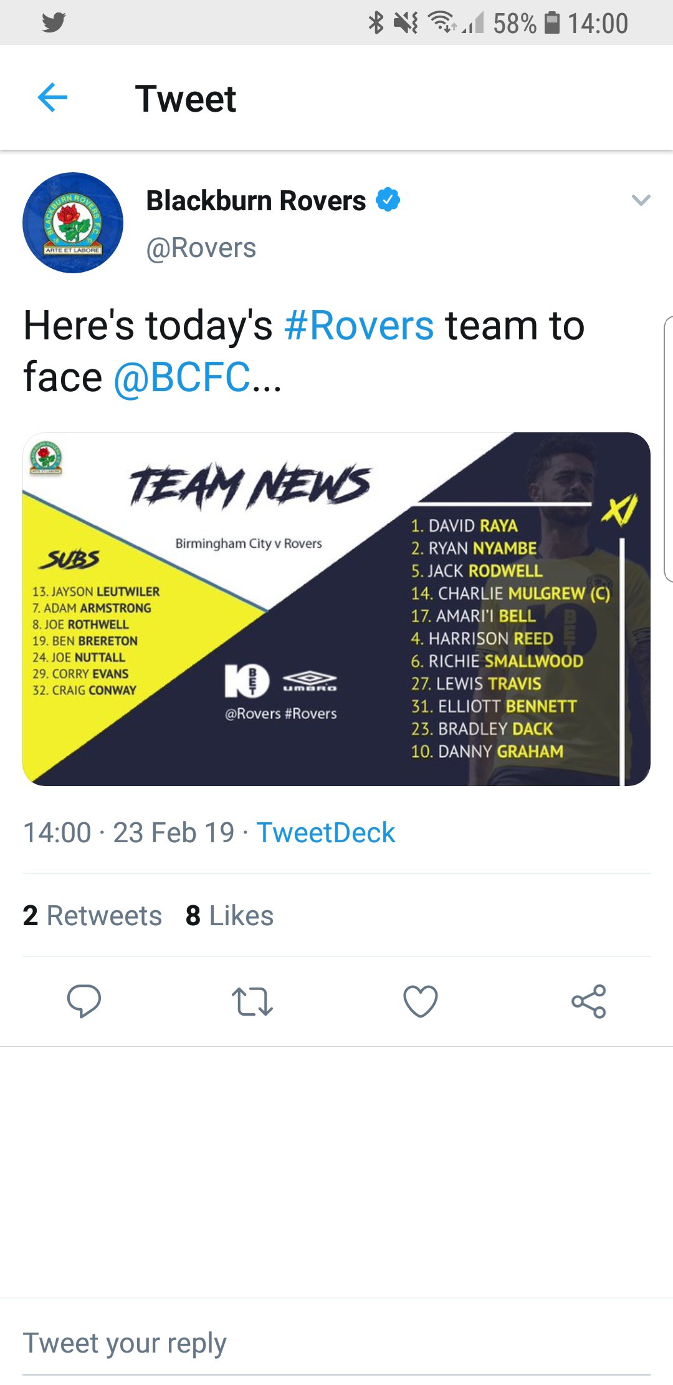This screenshot has height=1385, width=673.
Task: Open the Team News image
Action: [336, 609]
